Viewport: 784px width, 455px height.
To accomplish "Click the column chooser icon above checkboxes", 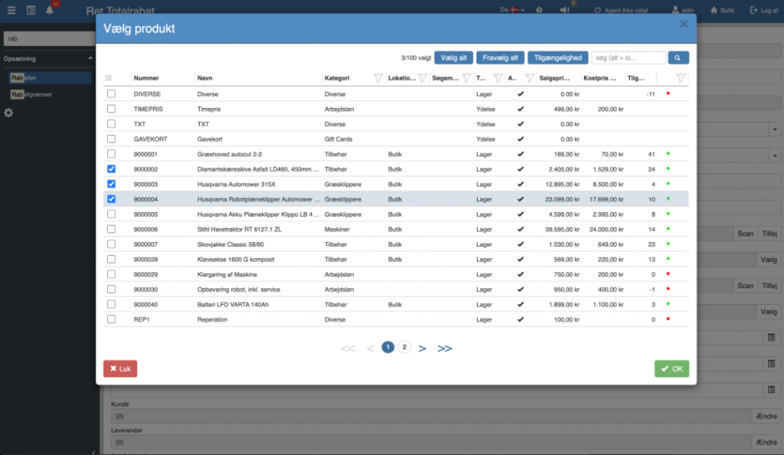I will pyautogui.click(x=109, y=78).
